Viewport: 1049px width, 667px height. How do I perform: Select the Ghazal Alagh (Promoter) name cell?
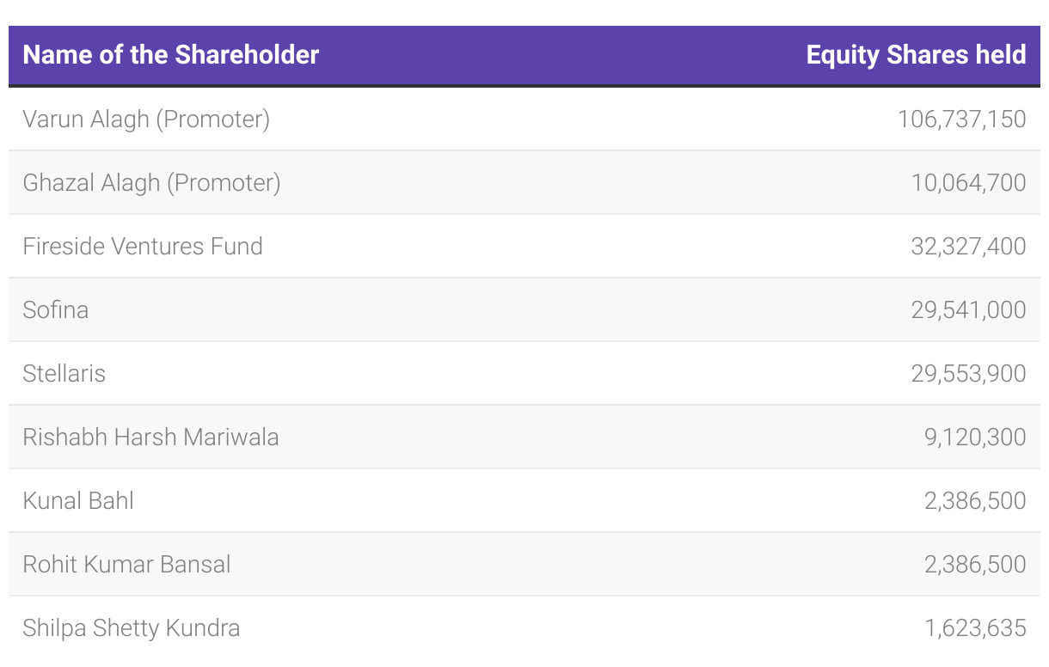151,182
